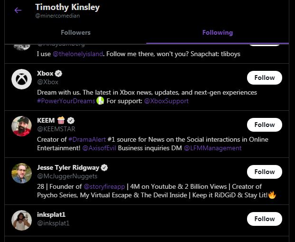The image size is (295, 242).
Task: Follow the inksplat1 account
Action: (x=265, y=219)
